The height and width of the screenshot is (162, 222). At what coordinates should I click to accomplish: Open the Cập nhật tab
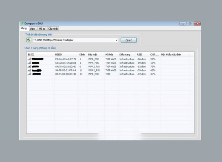coord(53,28)
